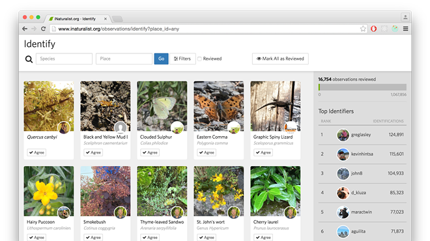Focus the Species search field

64,59
